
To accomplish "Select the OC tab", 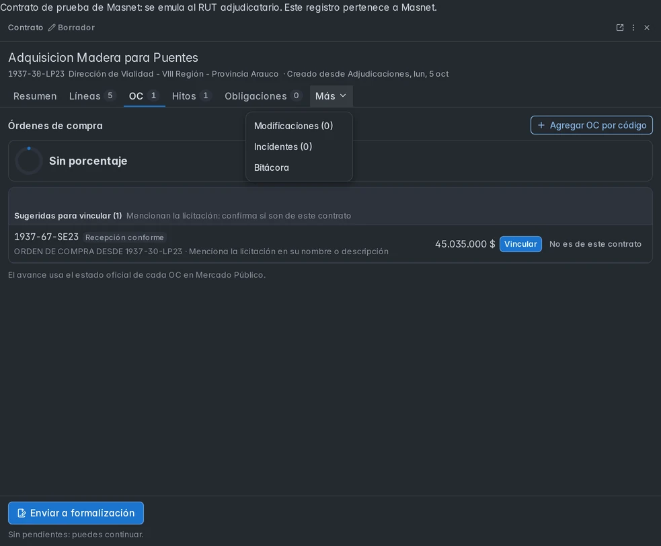I will [144, 96].
